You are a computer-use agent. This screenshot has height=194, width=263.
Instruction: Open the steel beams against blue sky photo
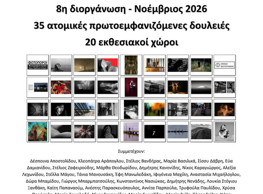click(x=85, y=110)
